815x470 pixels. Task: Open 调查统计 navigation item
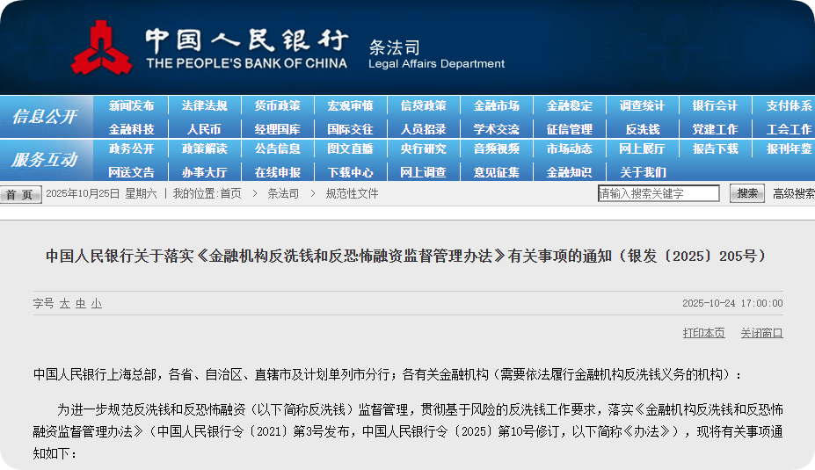tap(642, 105)
